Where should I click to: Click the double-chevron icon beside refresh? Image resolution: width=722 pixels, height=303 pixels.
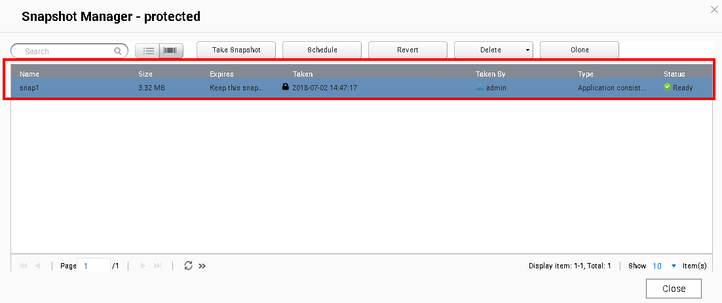(202, 266)
